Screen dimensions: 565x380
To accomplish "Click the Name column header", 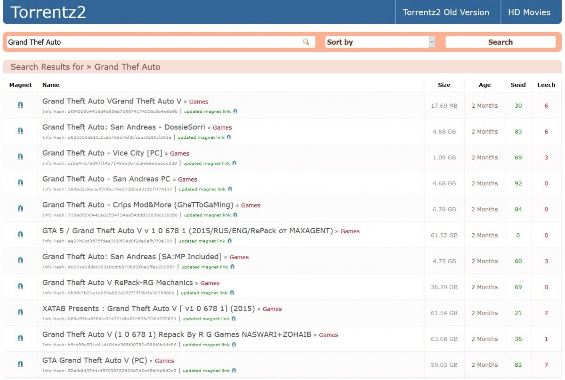I will [51, 85].
